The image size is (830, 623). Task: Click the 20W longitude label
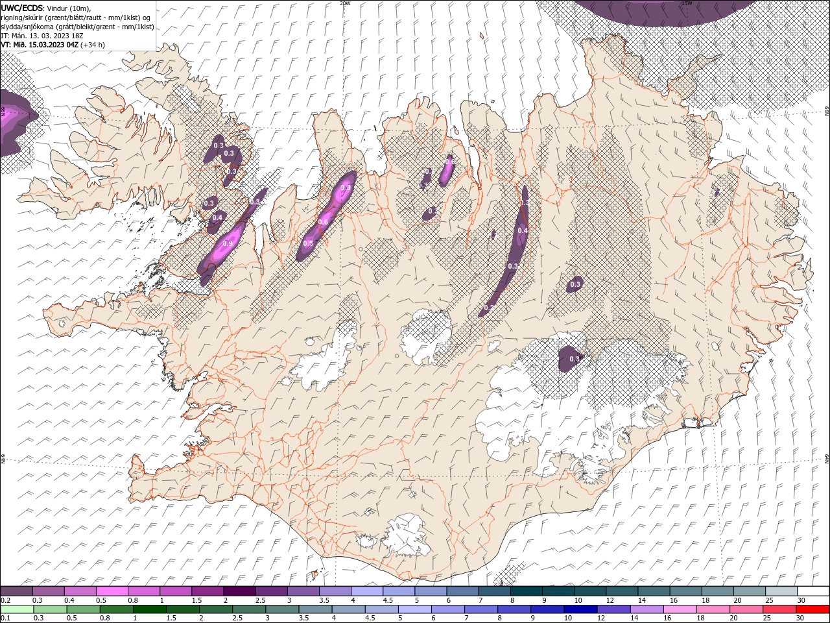tap(345, 3)
